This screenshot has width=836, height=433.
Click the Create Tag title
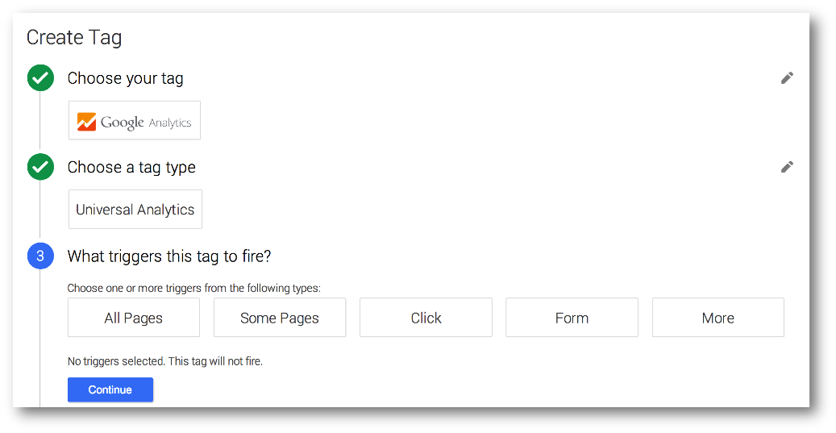point(74,37)
